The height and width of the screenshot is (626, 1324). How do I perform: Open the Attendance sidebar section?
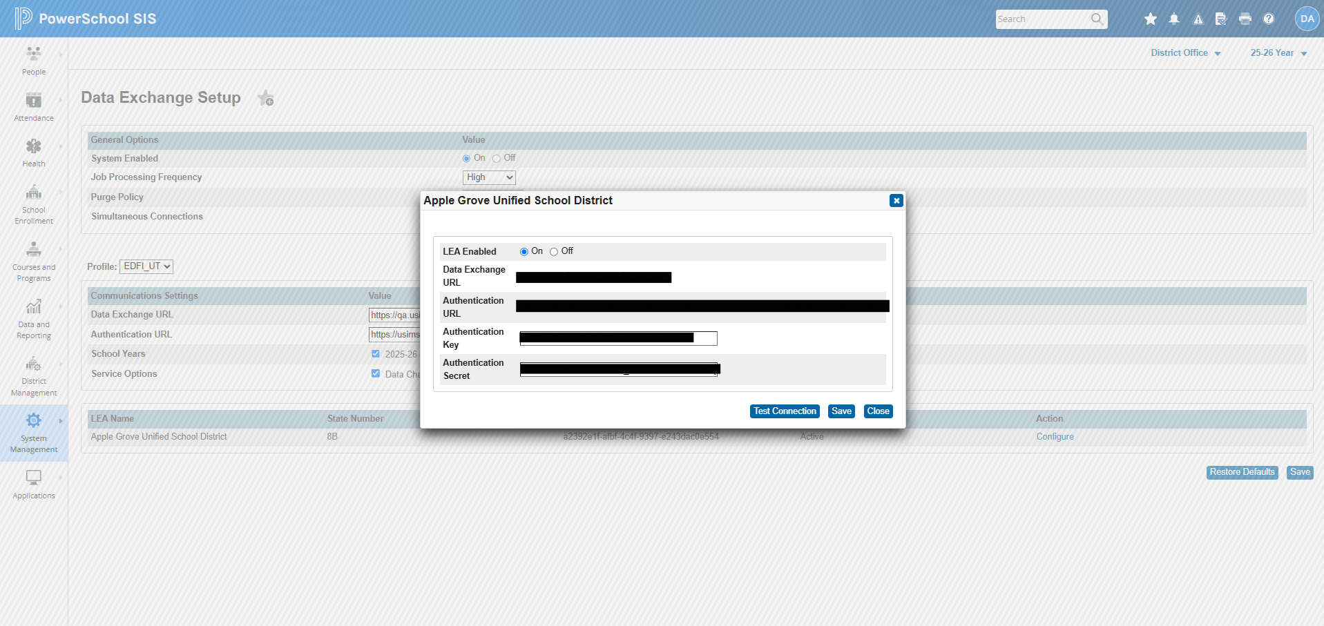(x=34, y=107)
